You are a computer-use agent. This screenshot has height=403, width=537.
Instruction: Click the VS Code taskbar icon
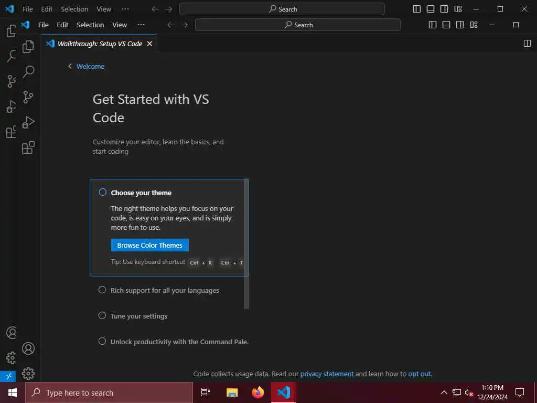coord(284,393)
